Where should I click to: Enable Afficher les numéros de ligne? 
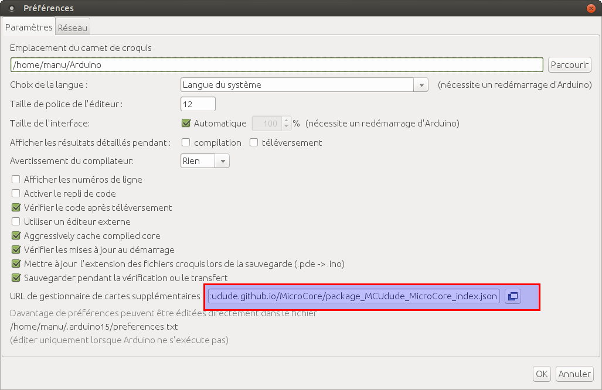tap(16, 180)
